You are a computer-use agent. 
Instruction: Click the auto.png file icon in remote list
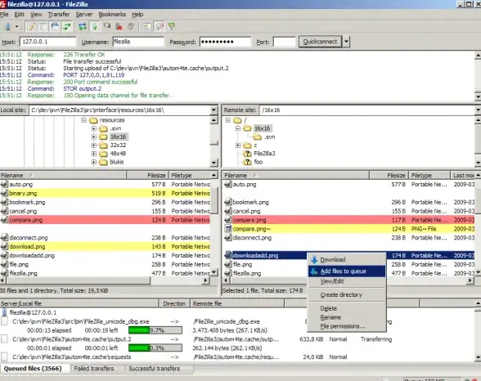pyautogui.click(x=228, y=184)
